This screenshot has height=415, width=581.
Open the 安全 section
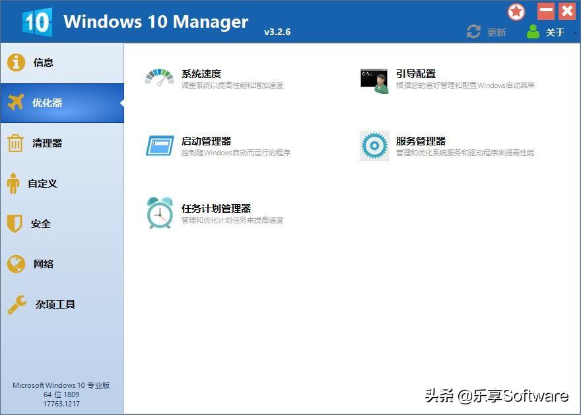click(41, 224)
